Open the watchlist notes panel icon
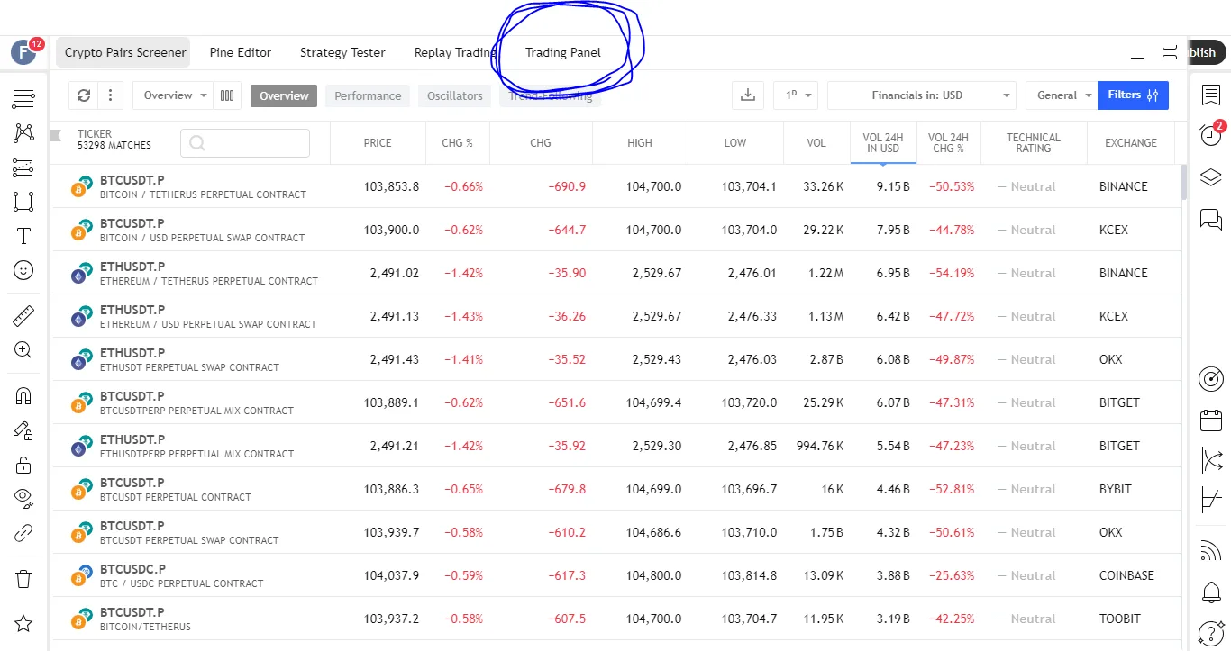The height and width of the screenshot is (651, 1231). 1210,95
